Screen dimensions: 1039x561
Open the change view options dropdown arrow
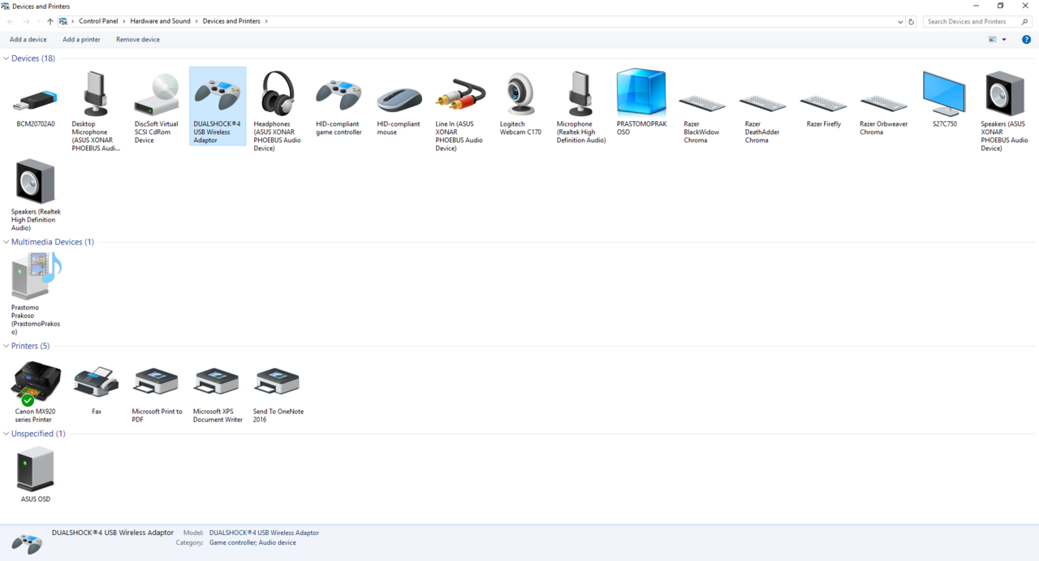pos(1004,40)
